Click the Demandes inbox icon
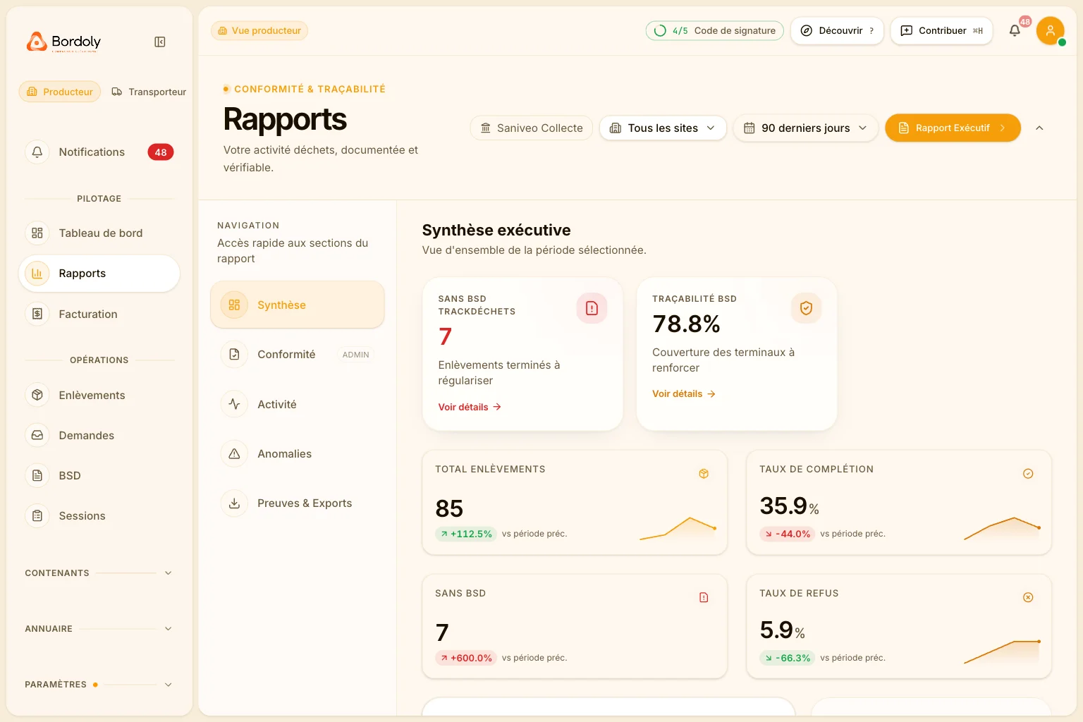This screenshot has width=1083, height=722. (x=37, y=435)
